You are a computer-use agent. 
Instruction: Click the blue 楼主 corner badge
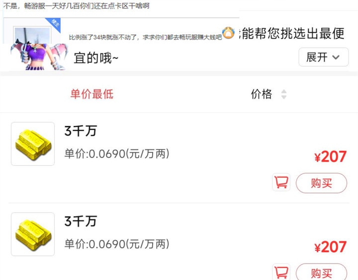pos(54,24)
